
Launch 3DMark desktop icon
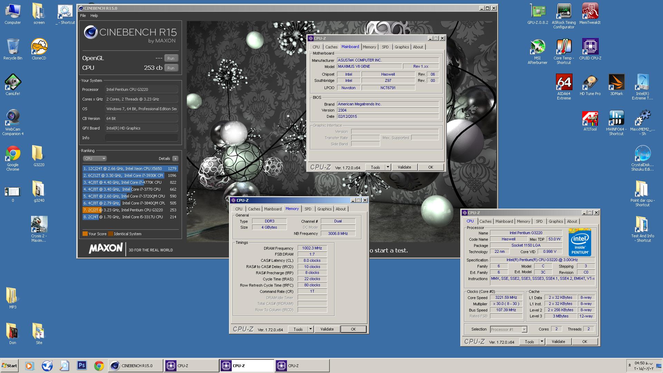coord(616,85)
